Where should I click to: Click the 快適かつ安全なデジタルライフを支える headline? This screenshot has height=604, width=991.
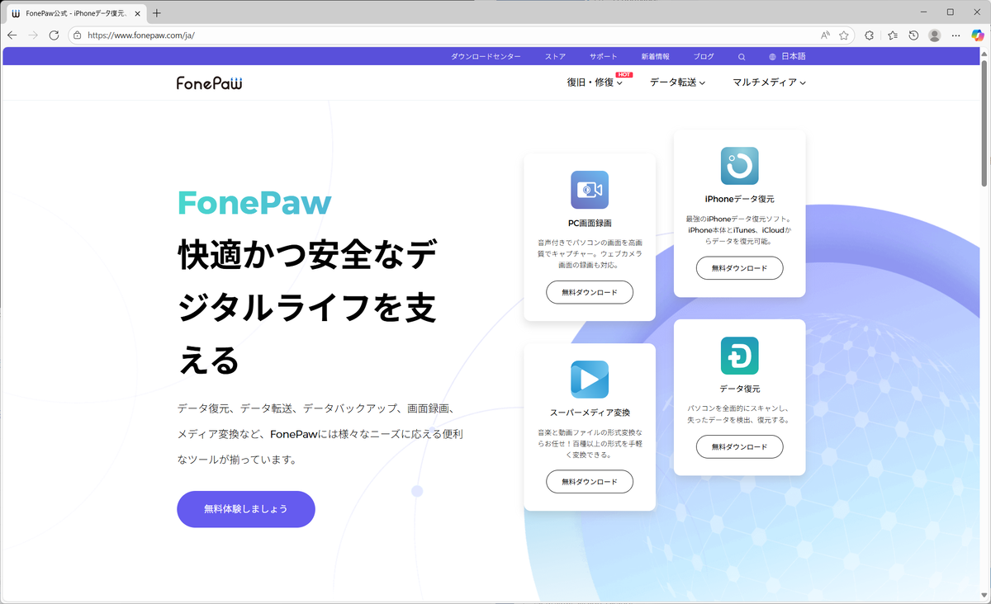pyautogui.click(x=307, y=309)
